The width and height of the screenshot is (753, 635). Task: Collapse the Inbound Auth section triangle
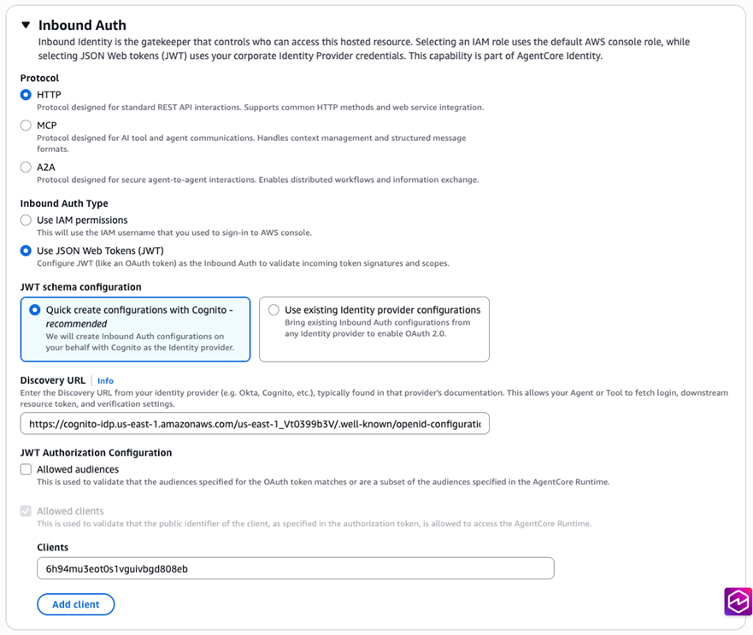tap(26, 26)
